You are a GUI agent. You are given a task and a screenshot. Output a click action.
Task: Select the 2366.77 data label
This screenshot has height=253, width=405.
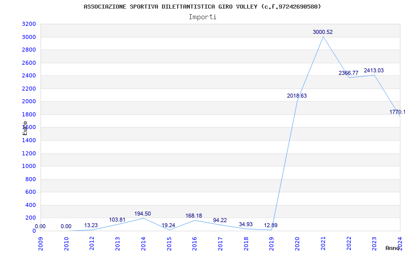click(348, 73)
